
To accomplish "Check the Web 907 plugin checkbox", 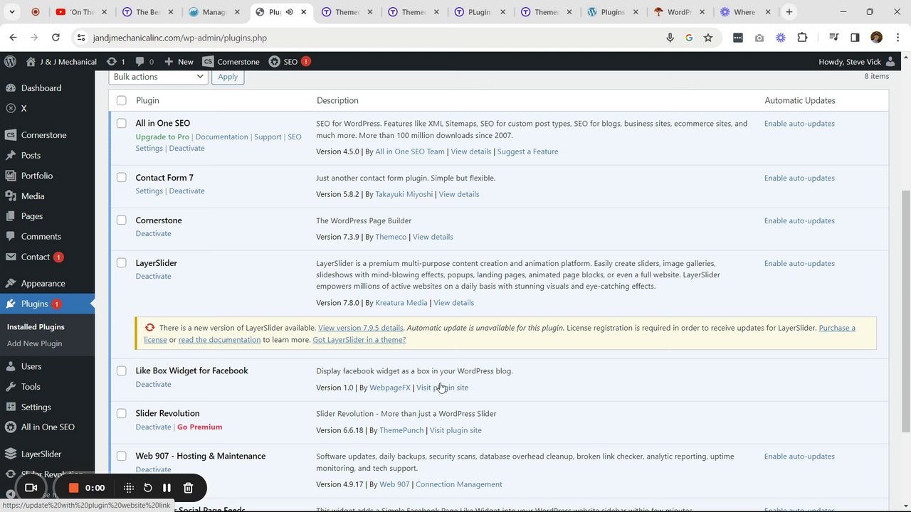I will pos(122,456).
